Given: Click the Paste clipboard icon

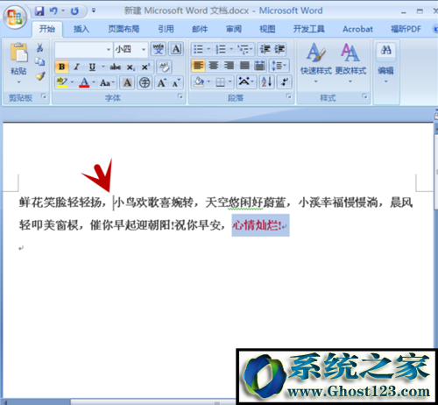Looking at the screenshot, I should 18,53.
